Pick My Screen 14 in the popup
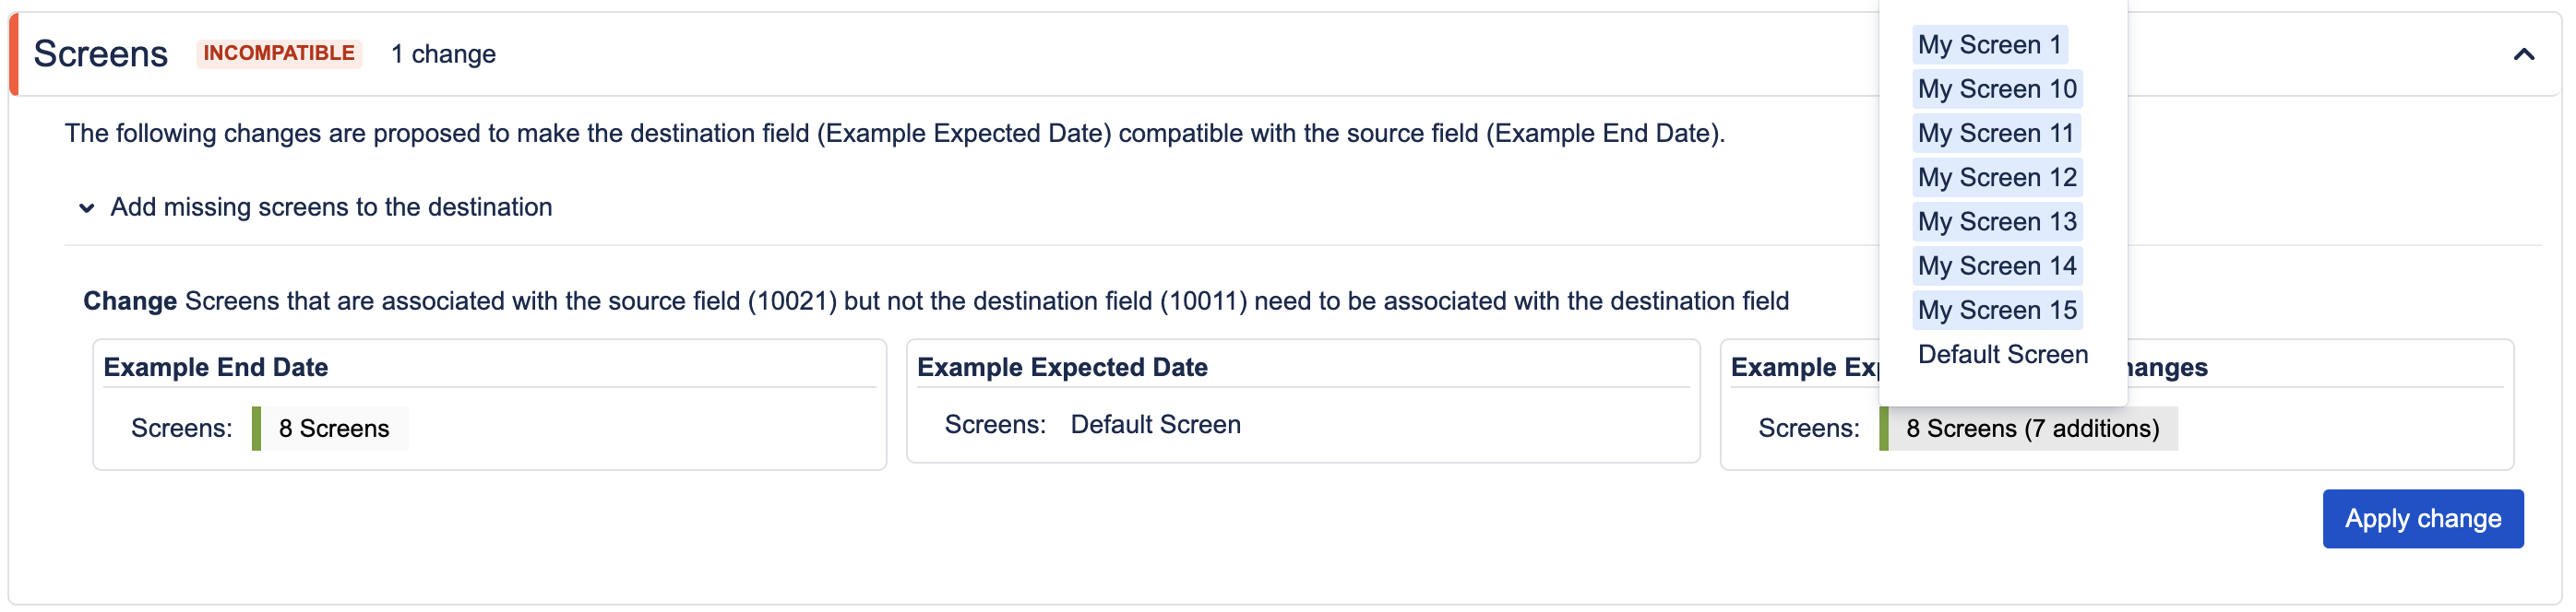This screenshot has width=2576, height=612. [x=1996, y=265]
